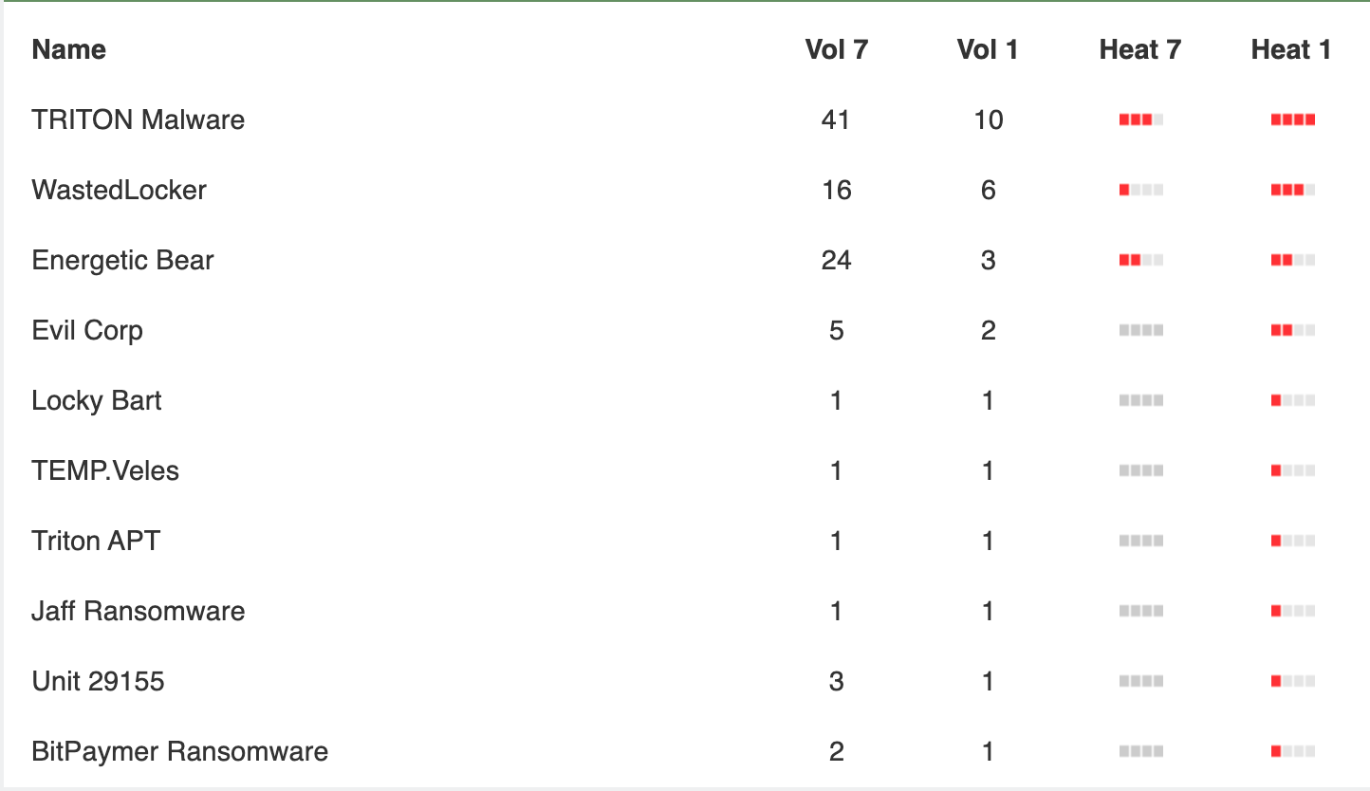Sort by Vol 1 column header

[988, 49]
